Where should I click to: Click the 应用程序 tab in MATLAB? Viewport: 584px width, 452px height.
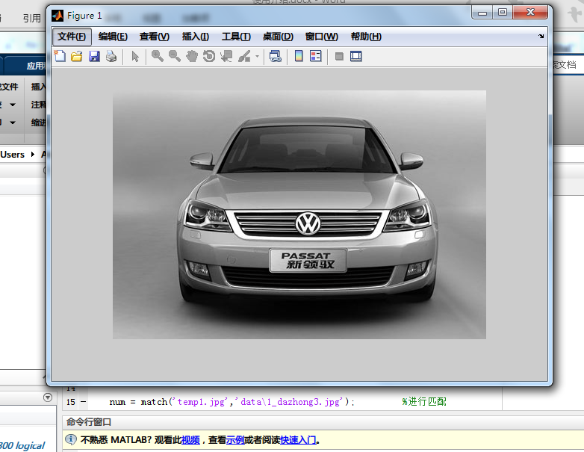point(36,66)
